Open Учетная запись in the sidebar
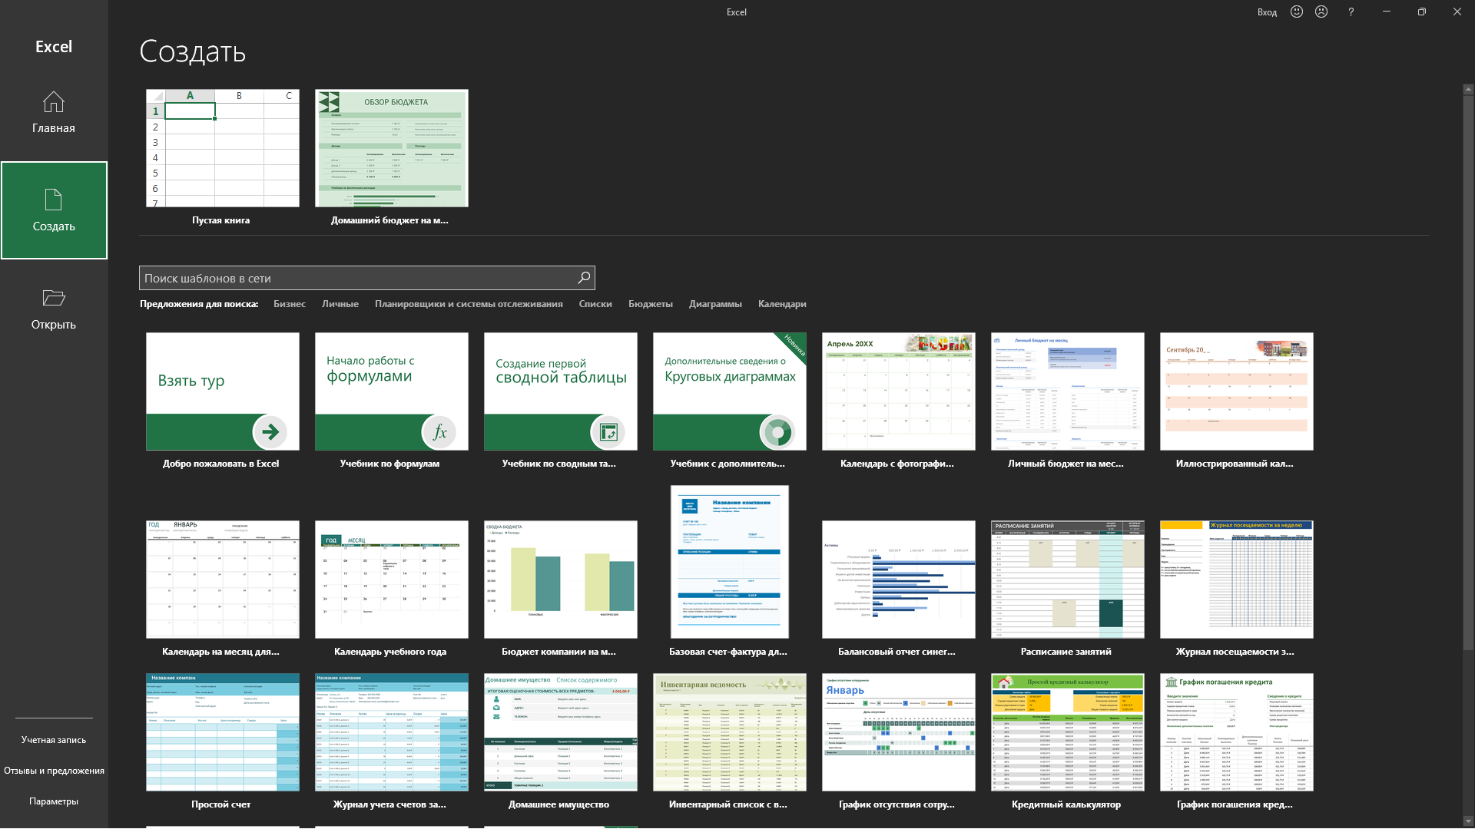 pyautogui.click(x=54, y=740)
